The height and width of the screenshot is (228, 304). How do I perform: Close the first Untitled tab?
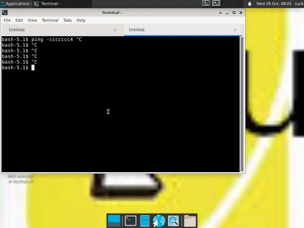115,30
